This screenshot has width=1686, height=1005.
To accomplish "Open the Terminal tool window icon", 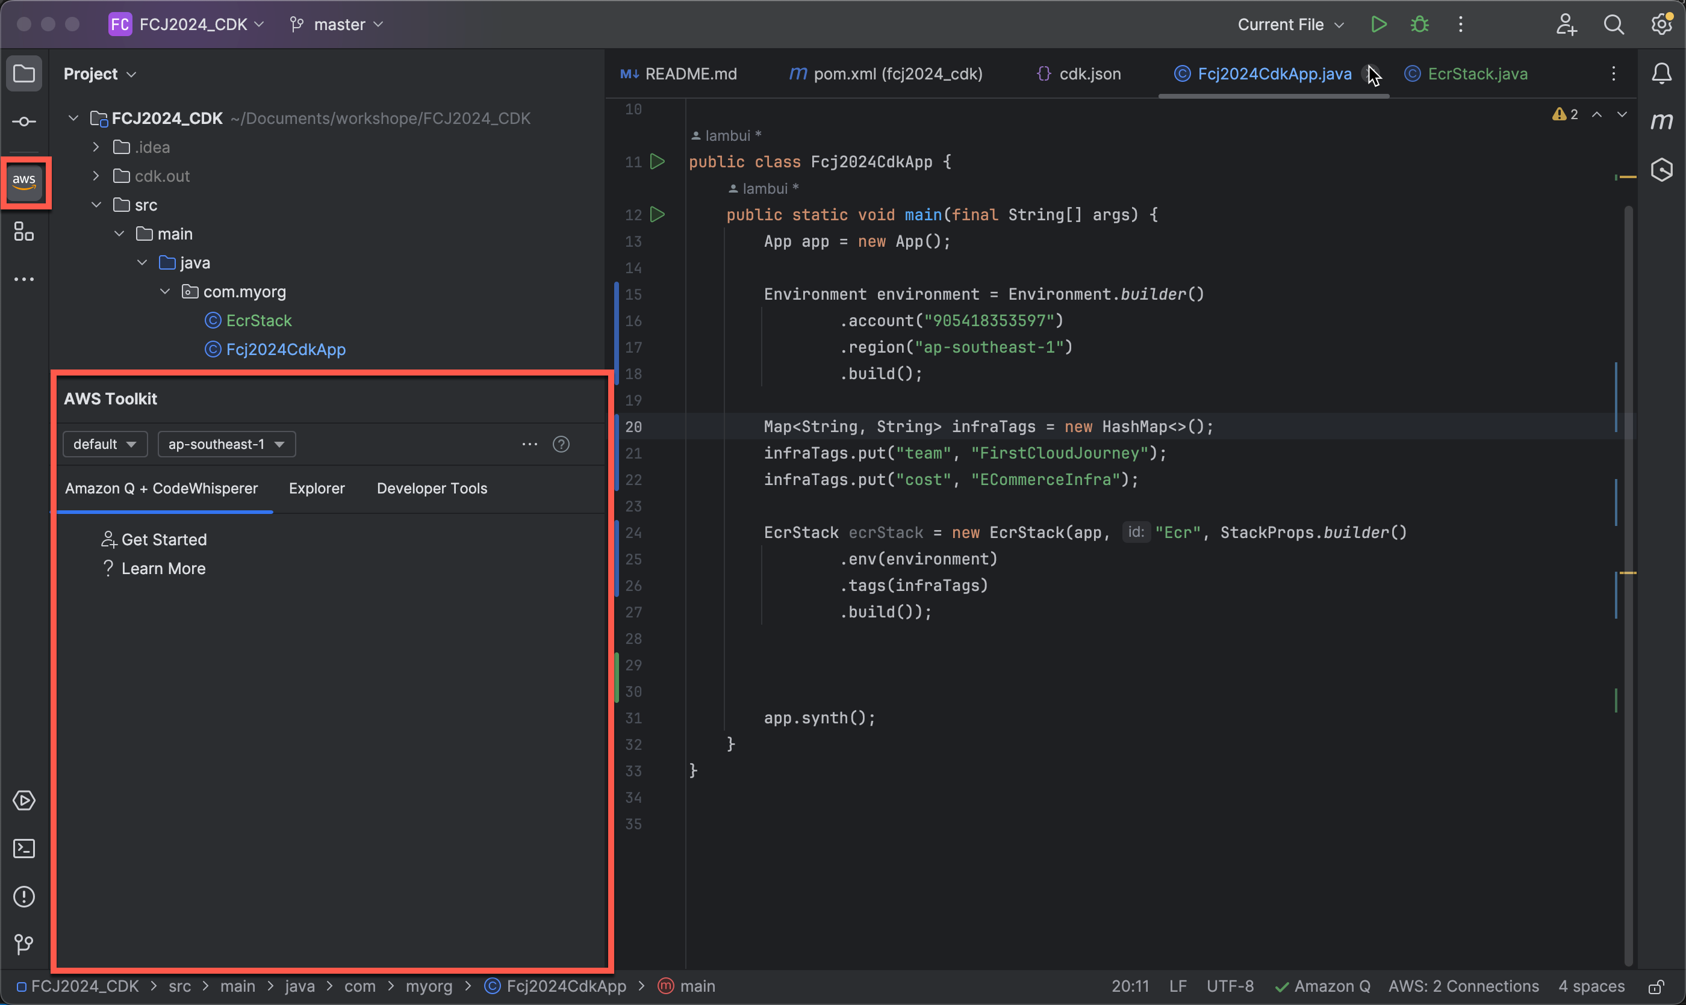I will (x=25, y=849).
